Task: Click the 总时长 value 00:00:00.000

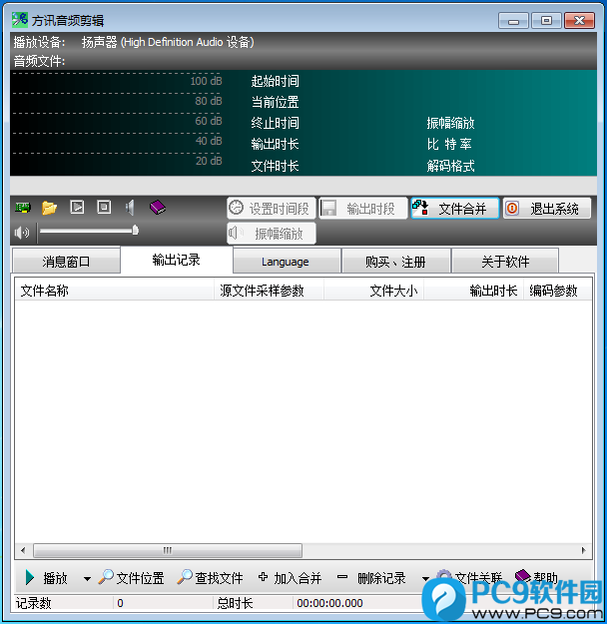Action: [329, 603]
